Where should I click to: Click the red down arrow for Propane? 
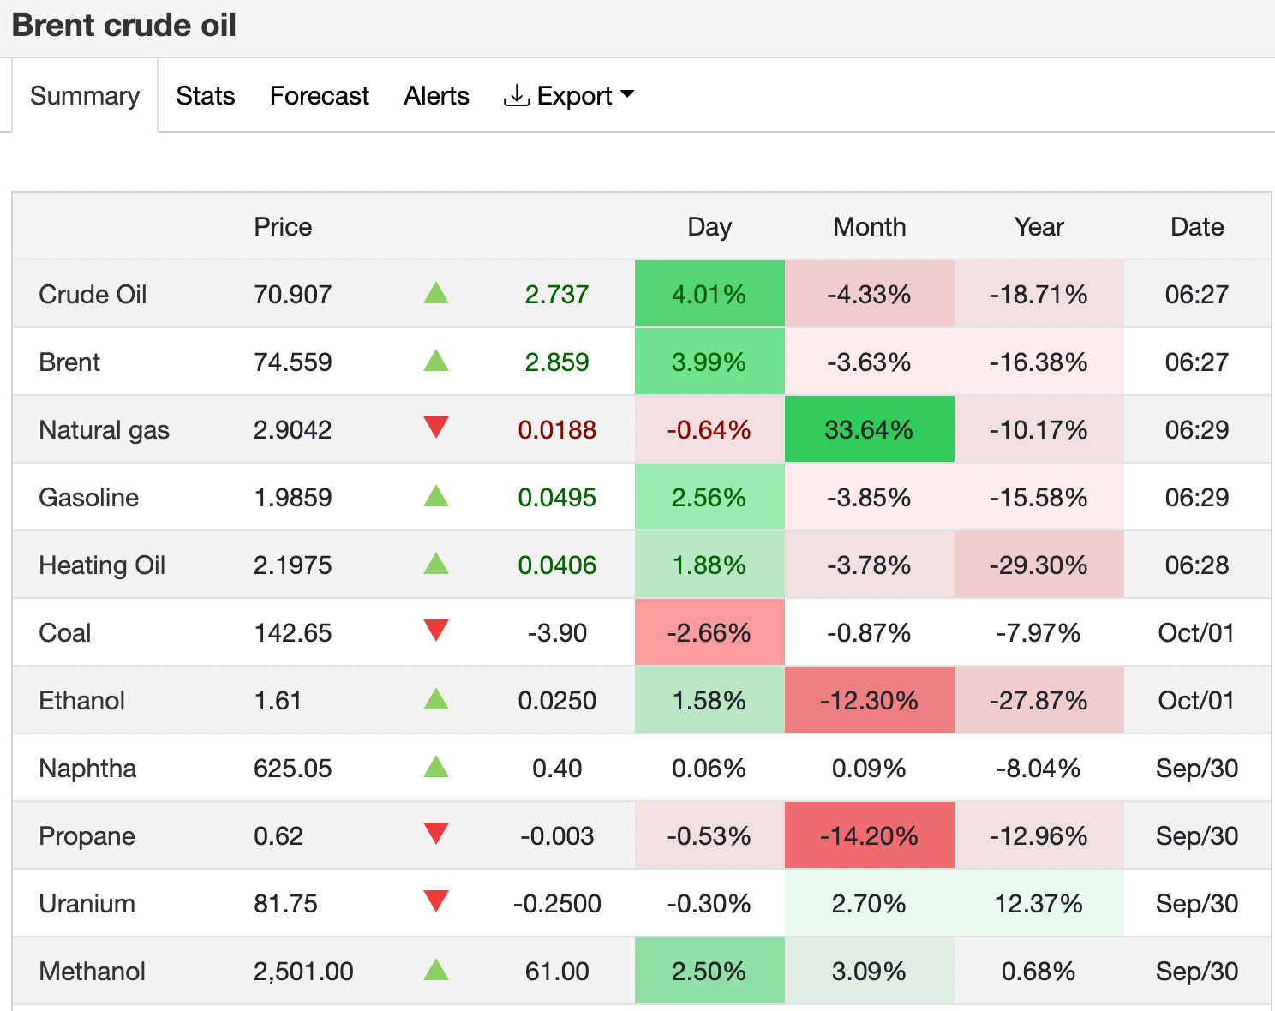click(436, 834)
